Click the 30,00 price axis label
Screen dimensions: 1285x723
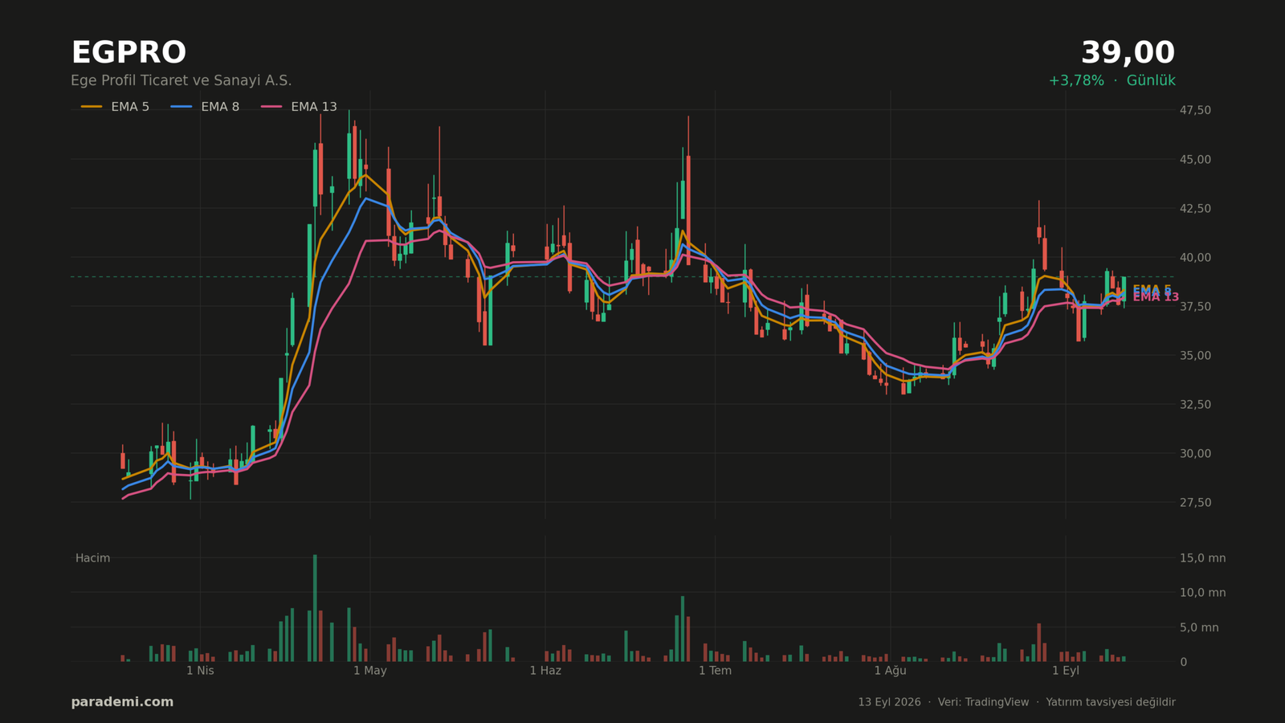click(1194, 453)
